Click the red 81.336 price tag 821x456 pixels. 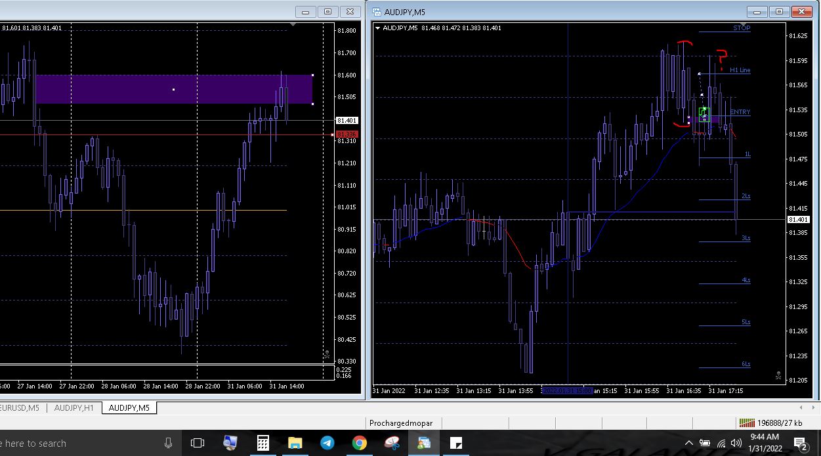(x=347, y=135)
